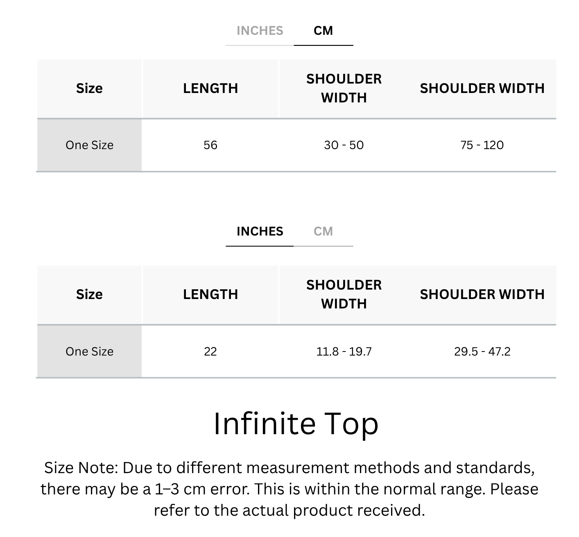Click the 11.8 - 19.7 measurement cell
Viewport: 579px width, 537px height.
[x=344, y=351]
